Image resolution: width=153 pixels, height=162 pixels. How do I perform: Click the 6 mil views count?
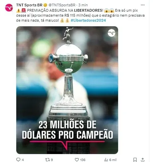click(x=113, y=160)
